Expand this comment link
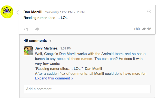Screen dimensions: 159x102 54,78
